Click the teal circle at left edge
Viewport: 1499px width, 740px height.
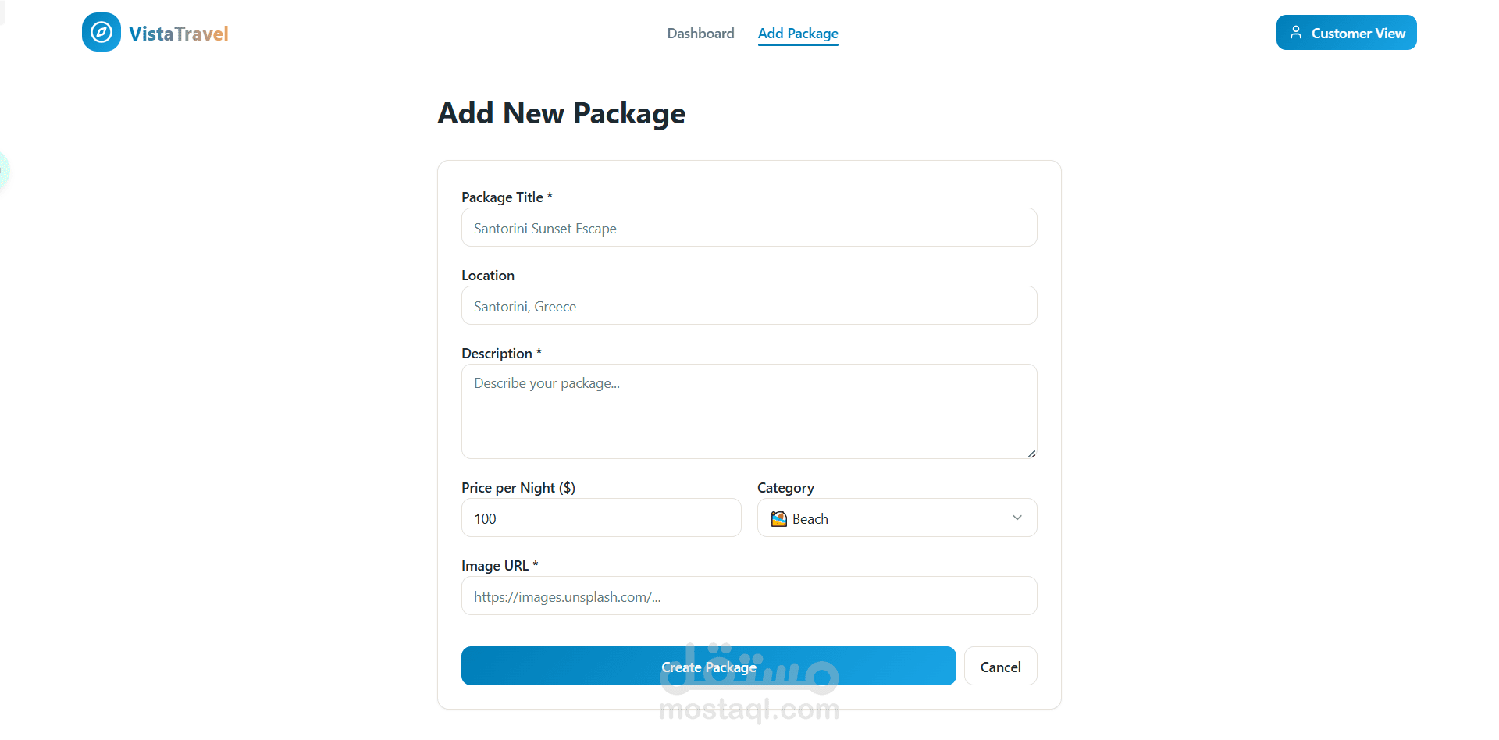2,170
